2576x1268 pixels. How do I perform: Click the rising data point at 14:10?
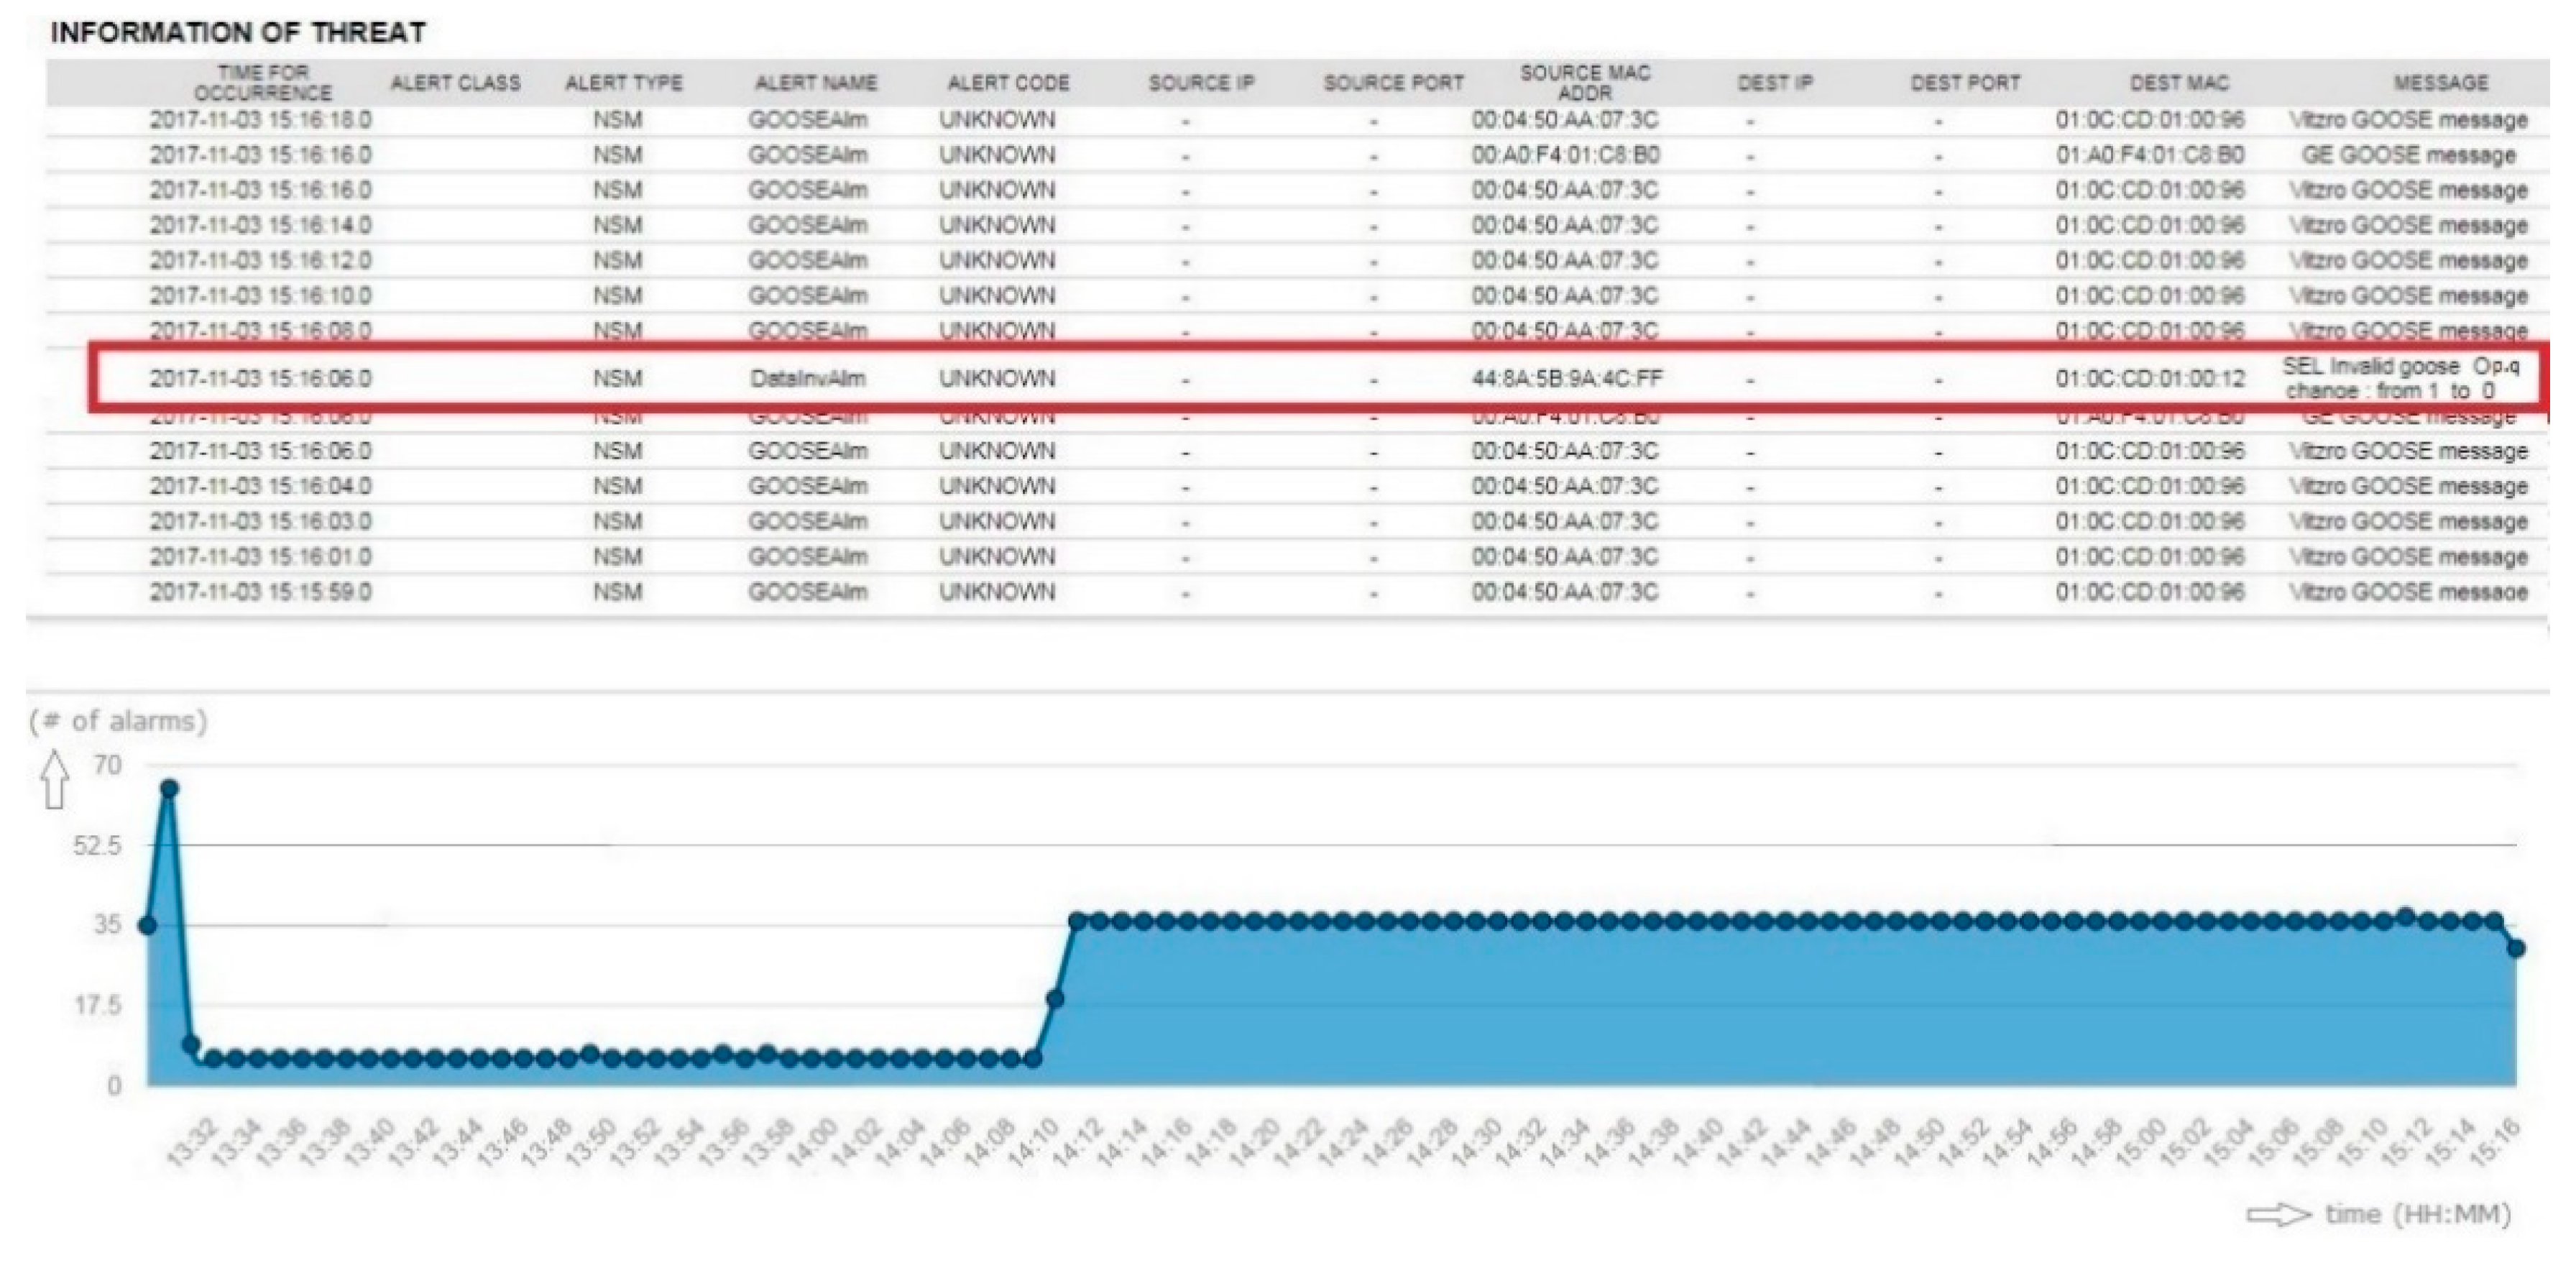pos(1054,999)
